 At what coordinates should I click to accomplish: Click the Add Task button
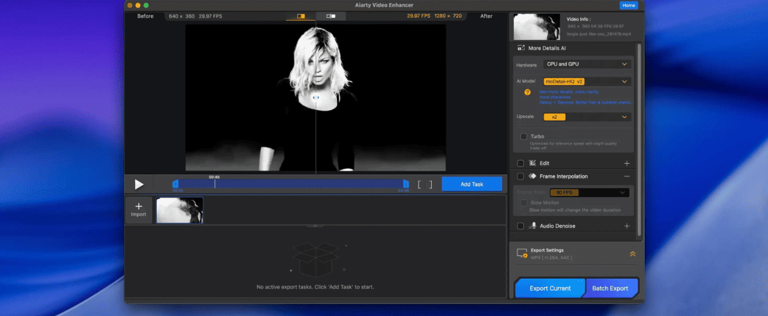[472, 184]
